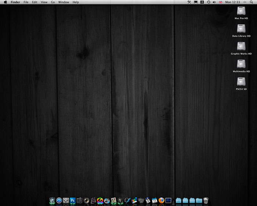Viewport: 257px width, 206px height.
Task: Open the File menu
Action: tap(26, 2)
